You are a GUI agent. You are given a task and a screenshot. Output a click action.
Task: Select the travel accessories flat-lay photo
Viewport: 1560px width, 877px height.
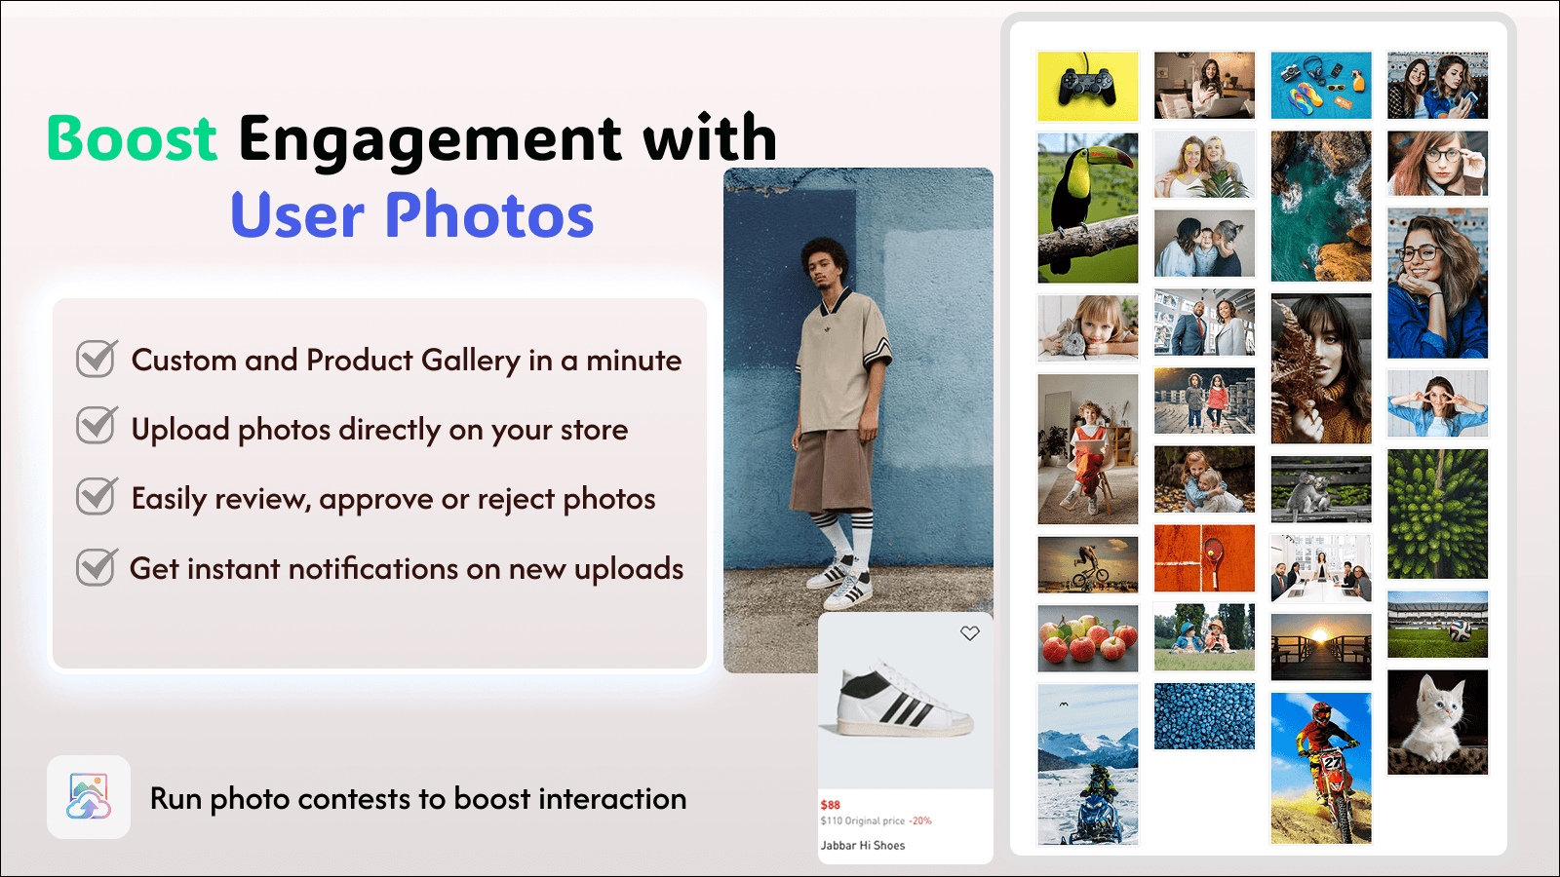(1321, 86)
